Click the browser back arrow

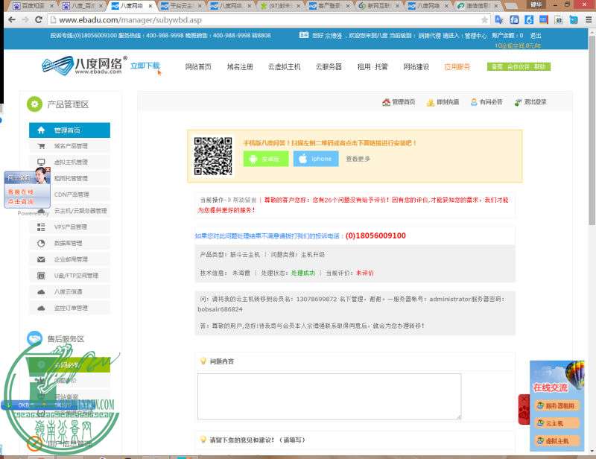point(12,20)
